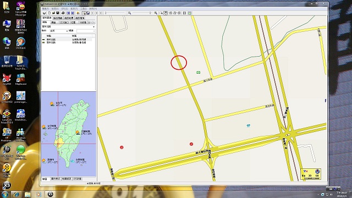Click the zoom-out magnifier icon
The height and width of the screenshot is (198, 352).
tap(129, 13)
